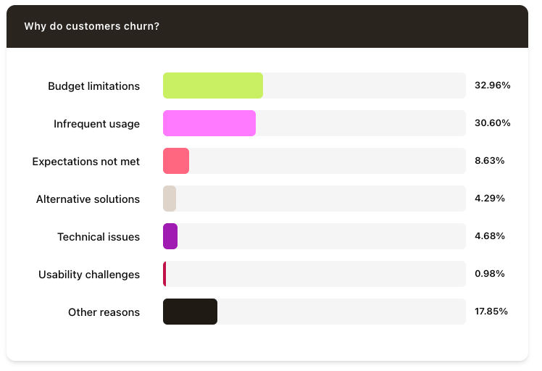
Task: Click the thin red Usability challenges bar
Action: pyautogui.click(x=164, y=274)
